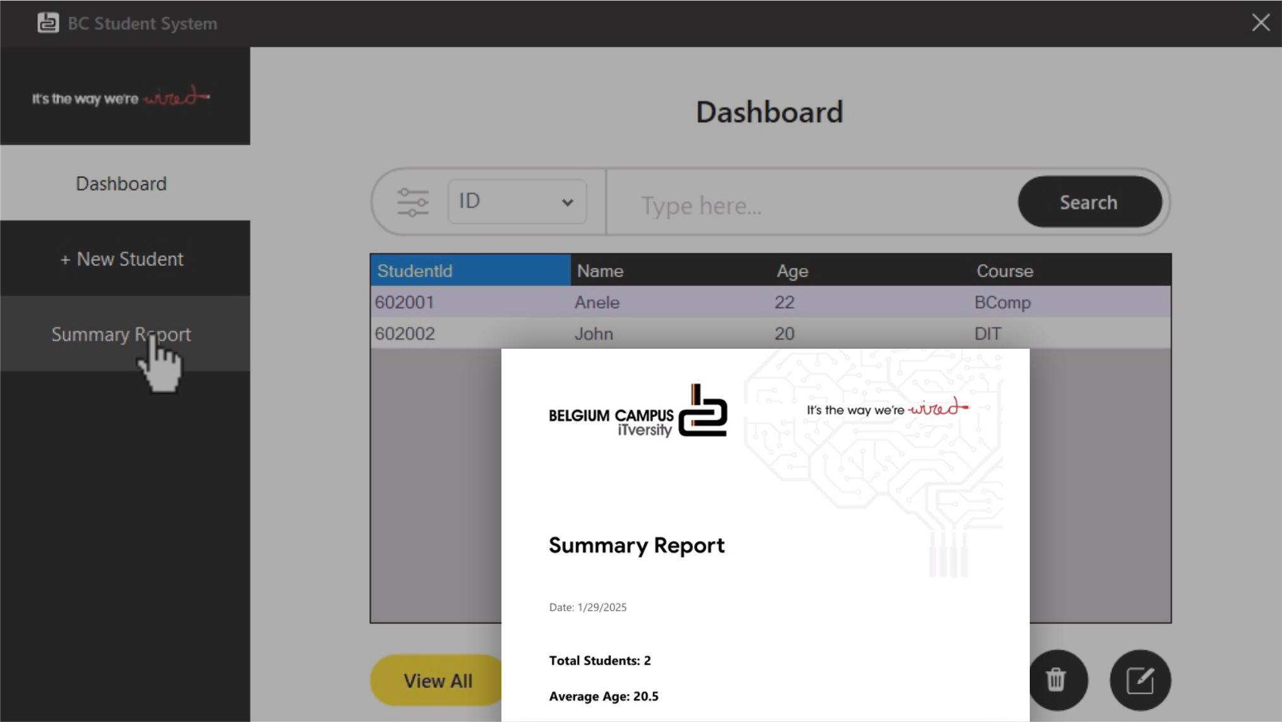Open the + New Student menu item
Image resolution: width=1282 pixels, height=722 pixels.
click(121, 259)
